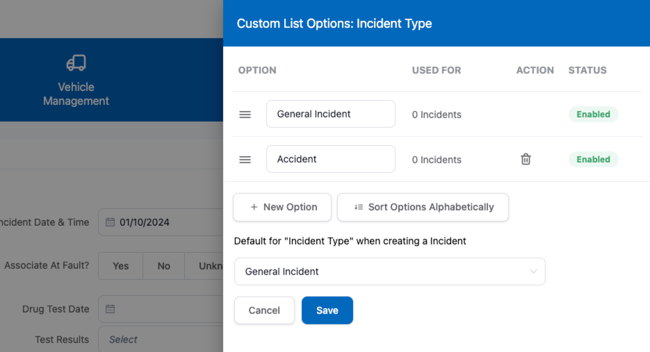Click the Incident Date calendar icon
This screenshot has width=650, height=352.
[x=110, y=222]
